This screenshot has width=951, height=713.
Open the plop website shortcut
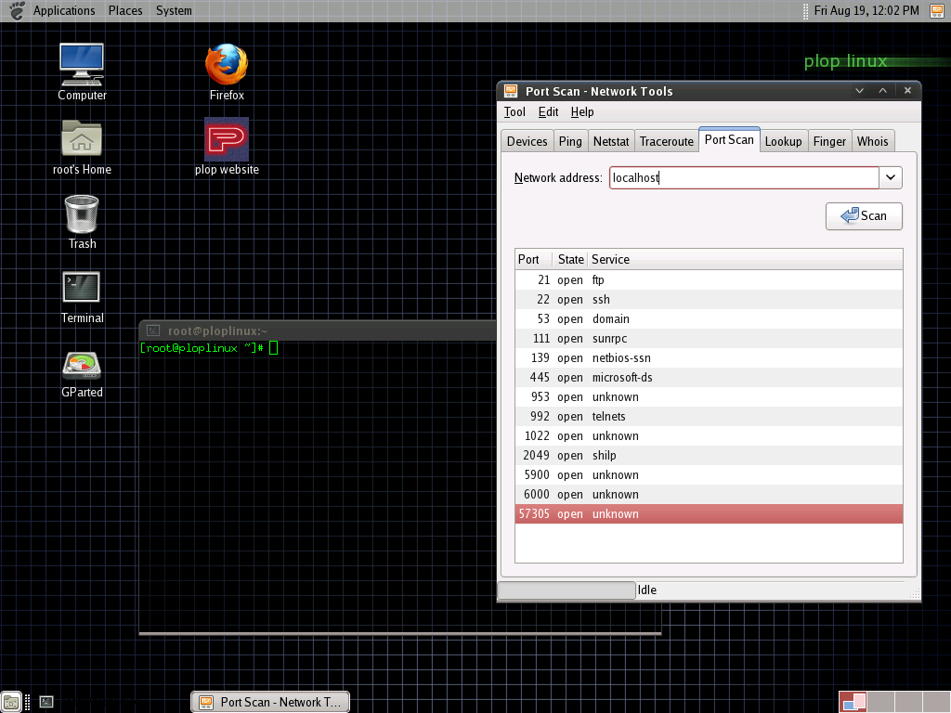[x=227, y=147]
